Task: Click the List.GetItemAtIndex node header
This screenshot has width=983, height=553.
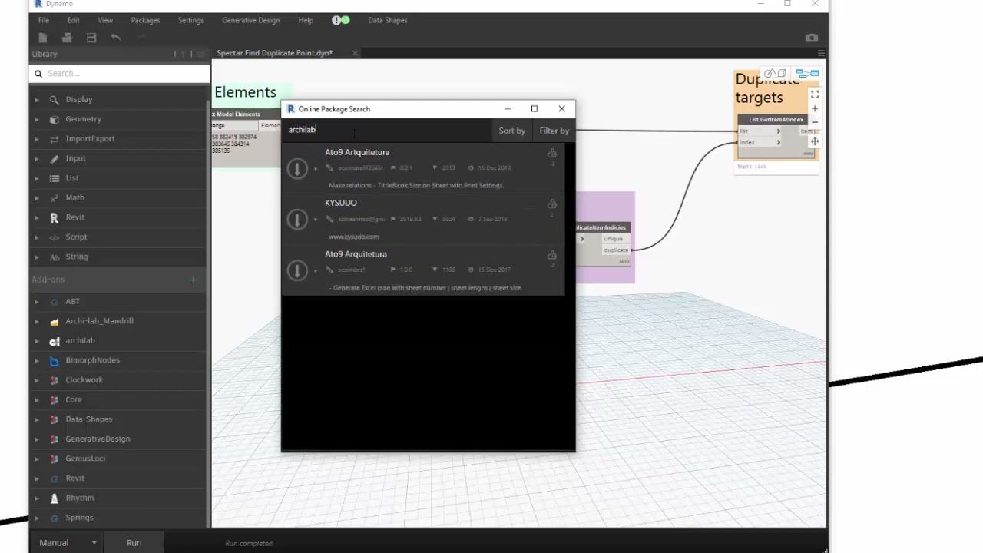Action: [x=776, y=120]
